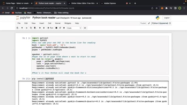The image size is (187, 105).
Task: Click the Trusted notebook indicator
Action: (x=143, y=23)
